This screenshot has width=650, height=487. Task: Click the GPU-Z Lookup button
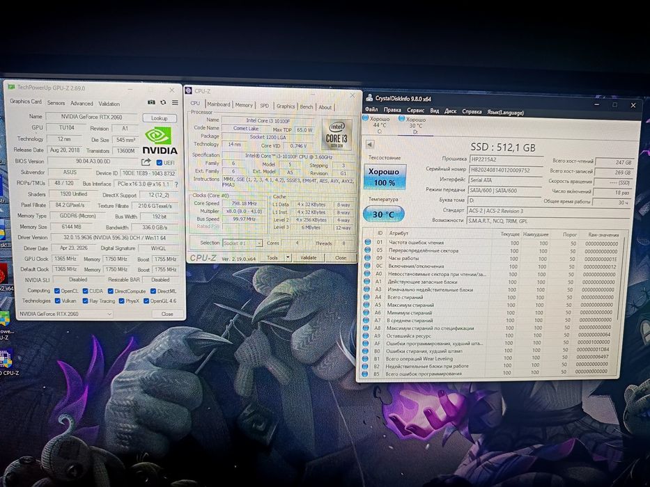pyautogui.click(x=159, y=118)
